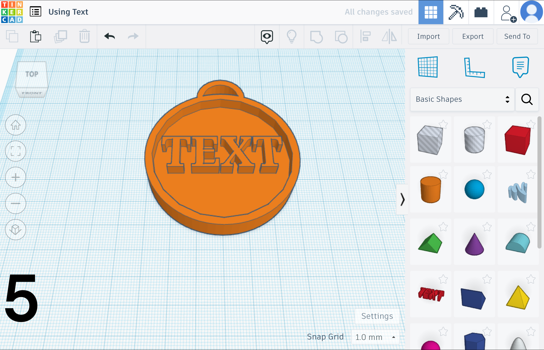Toggle the view notes eye icon
Viewport: 544px width, 350px height.
tap(267, 37)
